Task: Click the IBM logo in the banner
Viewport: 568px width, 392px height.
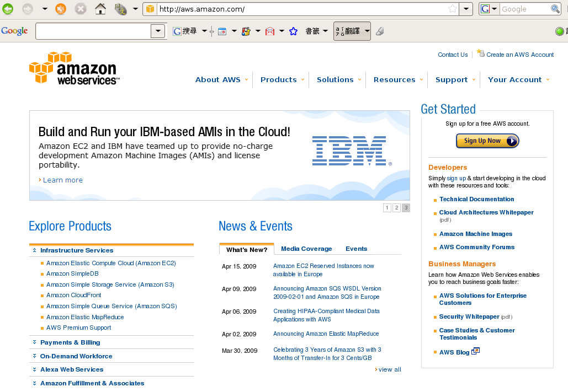Action: (351, 151)
